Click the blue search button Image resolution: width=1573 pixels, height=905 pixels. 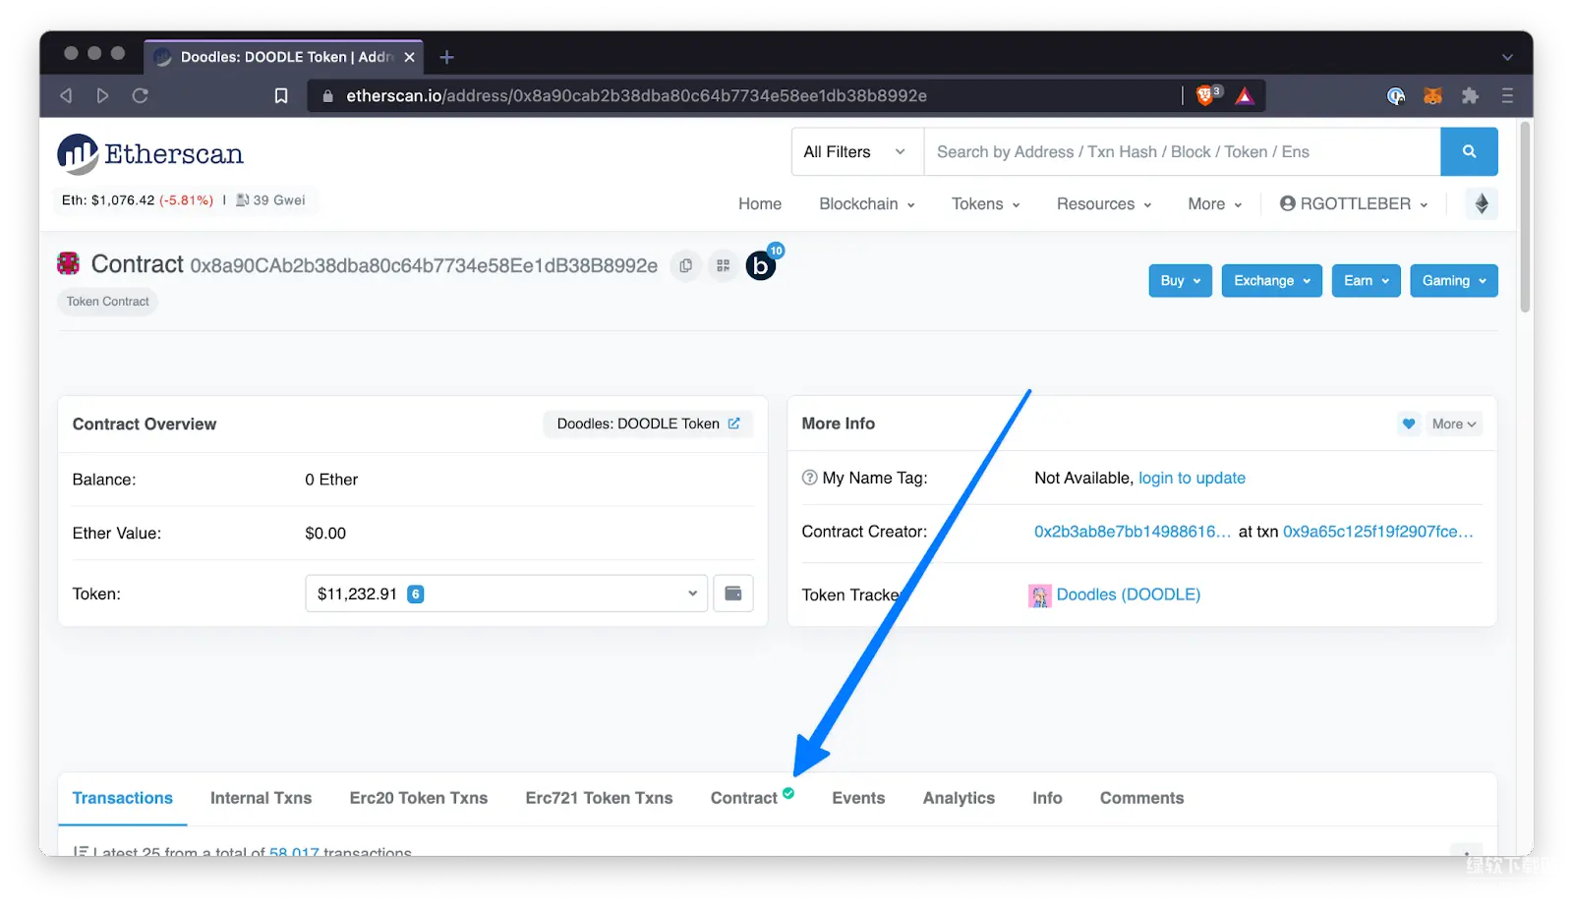pyautogui.click(x=1469, y=151)
